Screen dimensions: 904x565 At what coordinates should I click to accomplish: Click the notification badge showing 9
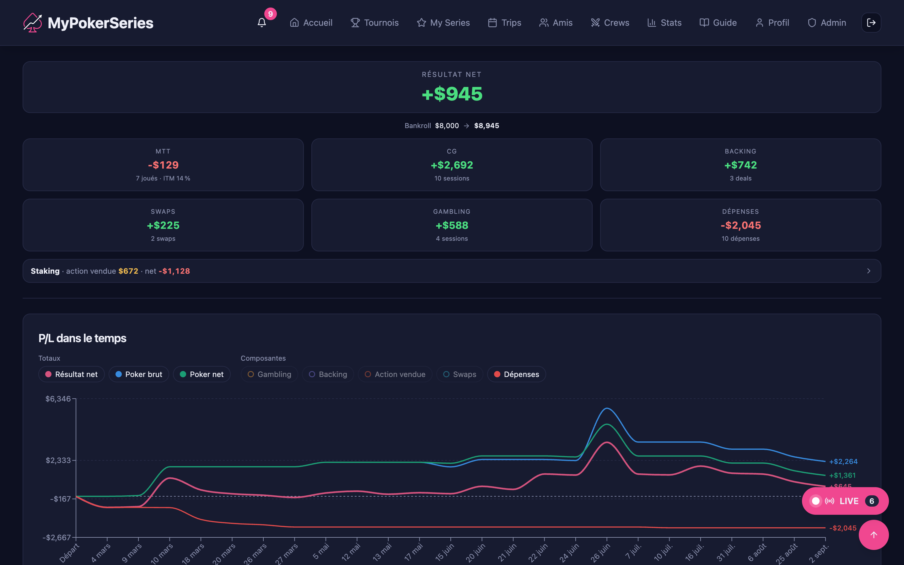pos(271,14)
